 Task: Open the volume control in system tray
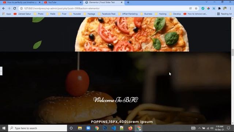[212, 128]
